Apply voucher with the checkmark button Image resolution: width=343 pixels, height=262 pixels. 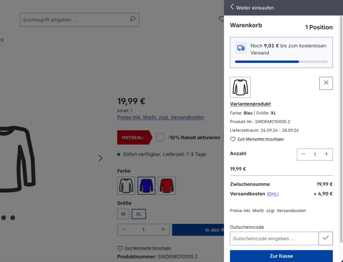coord(325,238)
